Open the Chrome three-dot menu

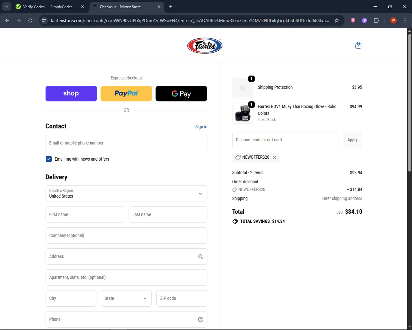(405, 20)
